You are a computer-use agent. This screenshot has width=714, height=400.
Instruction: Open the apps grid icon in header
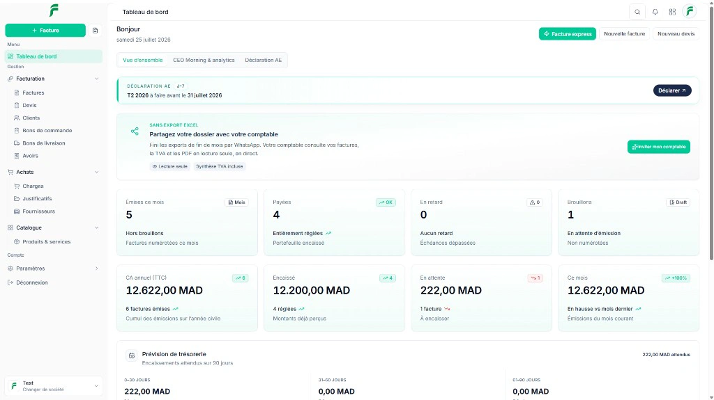click(672, 12)
